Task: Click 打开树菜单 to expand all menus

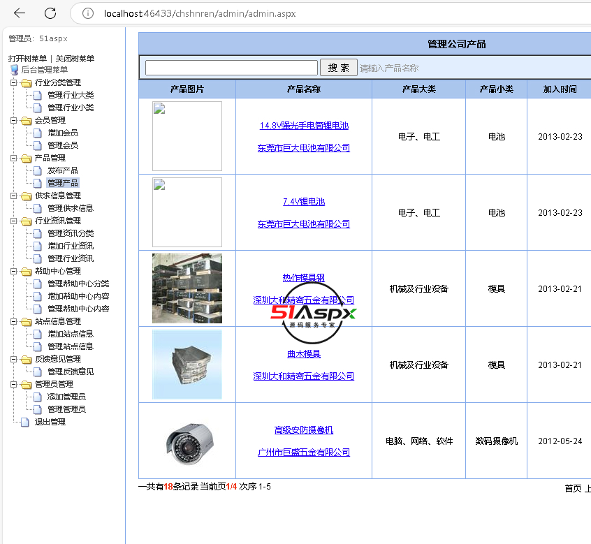Action: click(27, 59)
